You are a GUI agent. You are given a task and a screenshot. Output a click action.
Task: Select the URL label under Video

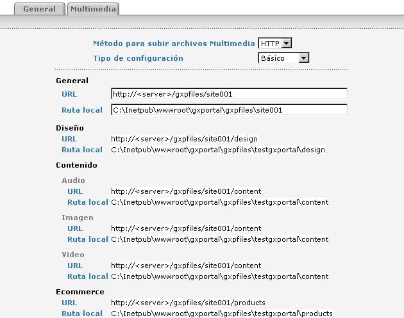point(75,266)
